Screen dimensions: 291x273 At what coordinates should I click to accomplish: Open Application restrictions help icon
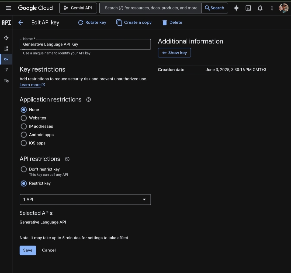89,100
